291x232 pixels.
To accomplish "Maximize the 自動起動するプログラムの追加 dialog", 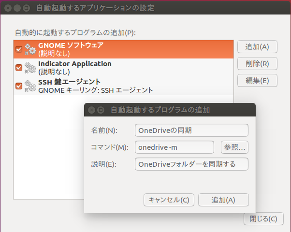I will [x=101, y=110].
